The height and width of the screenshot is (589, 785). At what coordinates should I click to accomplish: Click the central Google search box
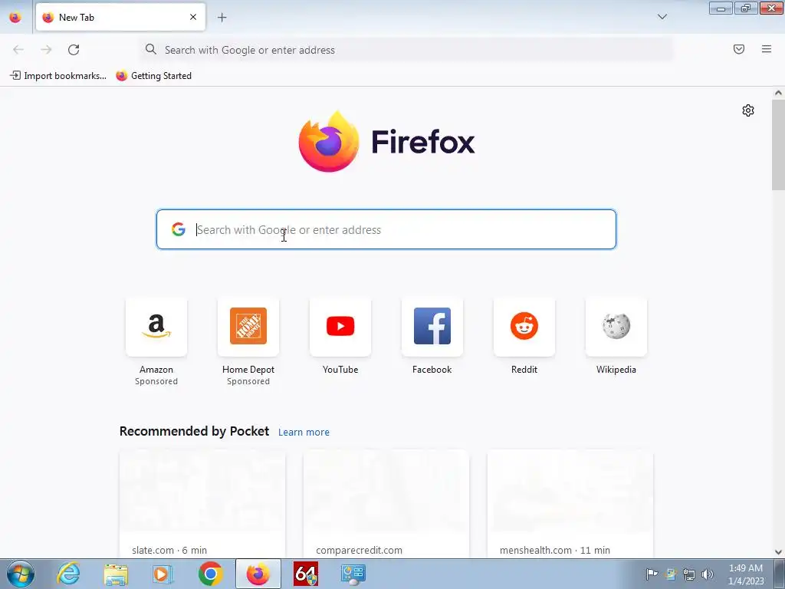pos(386,229)
